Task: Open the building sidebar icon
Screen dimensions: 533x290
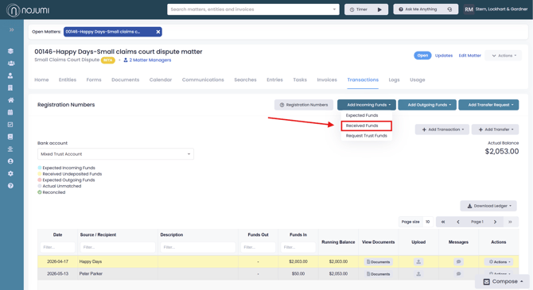Action: pyautogui.click(x=10, y=87)
